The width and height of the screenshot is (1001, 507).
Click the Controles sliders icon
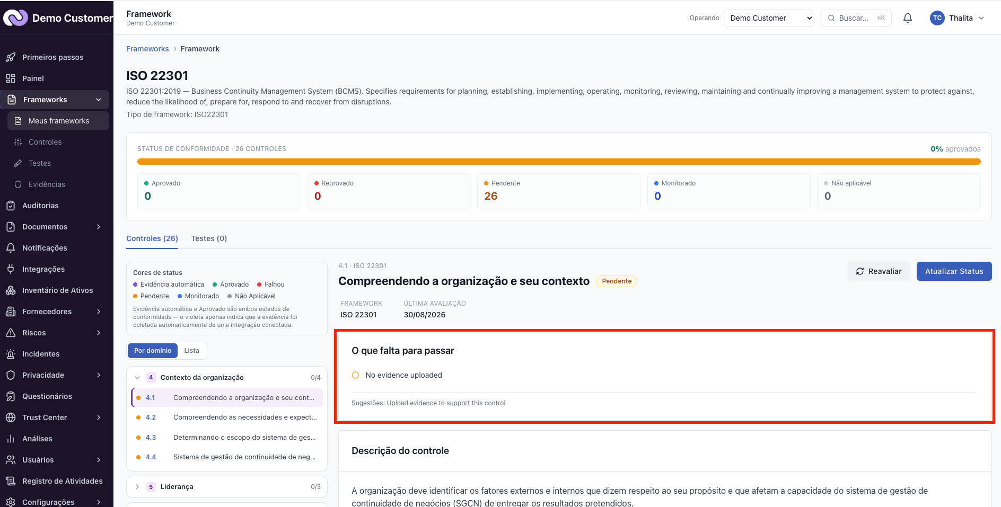click(x=18, y=142)
